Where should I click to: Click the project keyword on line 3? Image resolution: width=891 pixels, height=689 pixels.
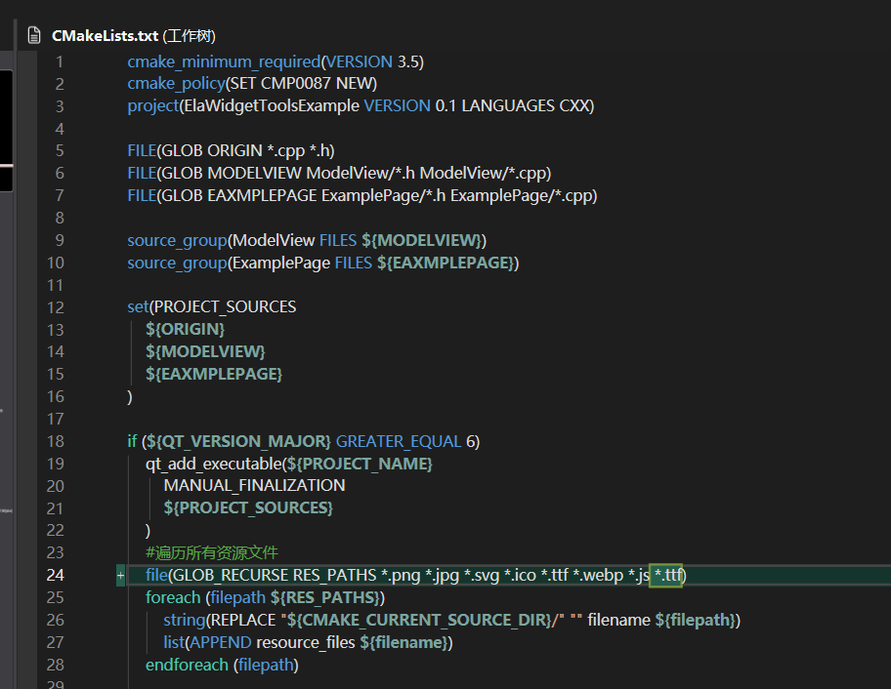click(152, 106)
